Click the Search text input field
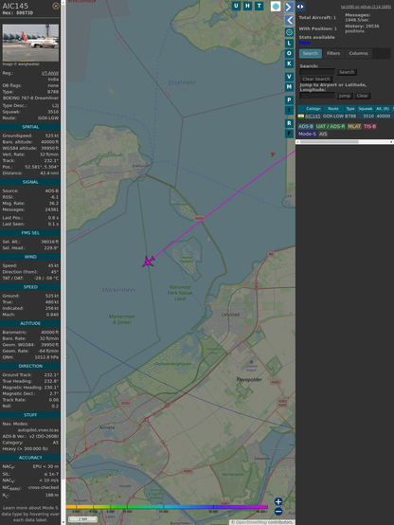The image size is (394, 525). pyautogui.click(x=317, y=72)
